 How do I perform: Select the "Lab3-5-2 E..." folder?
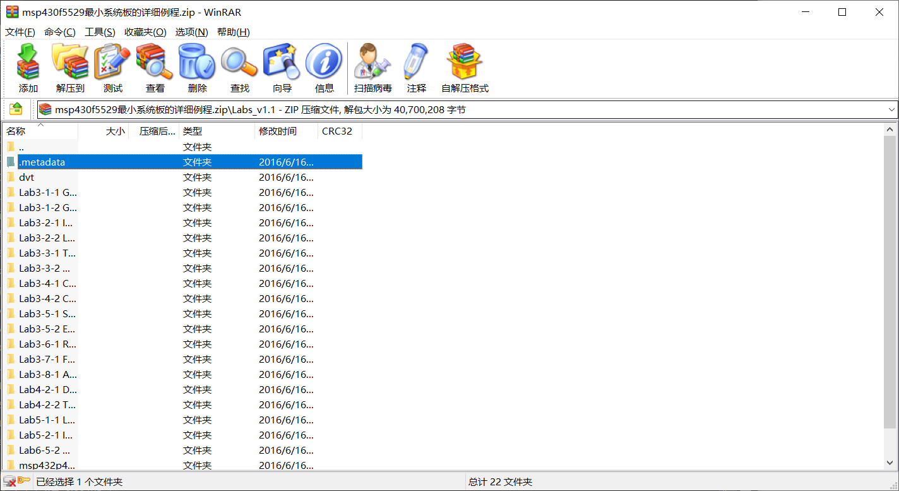(183, 329)
